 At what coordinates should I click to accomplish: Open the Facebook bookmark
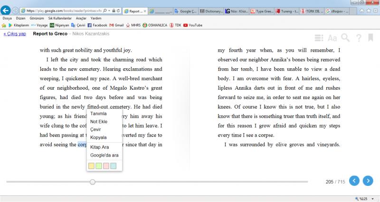click(x=97, y=25)
